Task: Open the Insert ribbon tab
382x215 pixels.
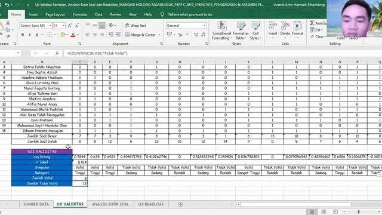Action: pyautogui.click(x=33, y=14)
